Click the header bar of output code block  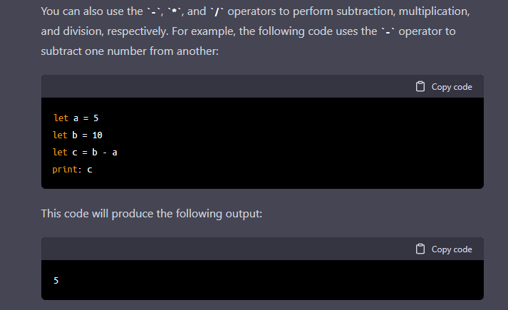pos(262,249)
